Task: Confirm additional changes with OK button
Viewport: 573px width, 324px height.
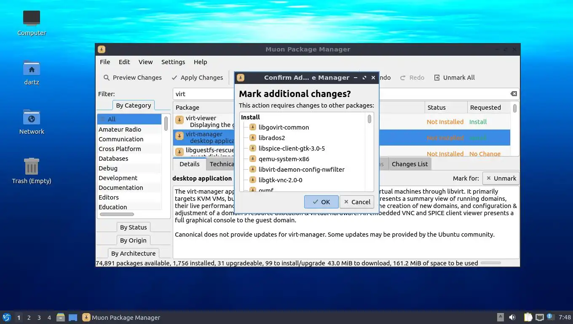Action: 321,202
